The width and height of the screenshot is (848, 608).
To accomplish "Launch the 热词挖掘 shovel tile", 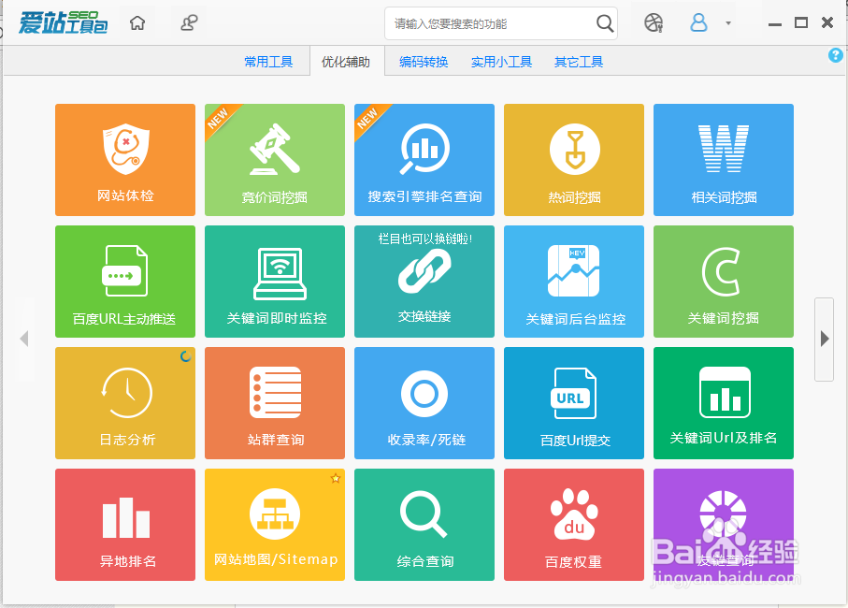I will point(574,160).
